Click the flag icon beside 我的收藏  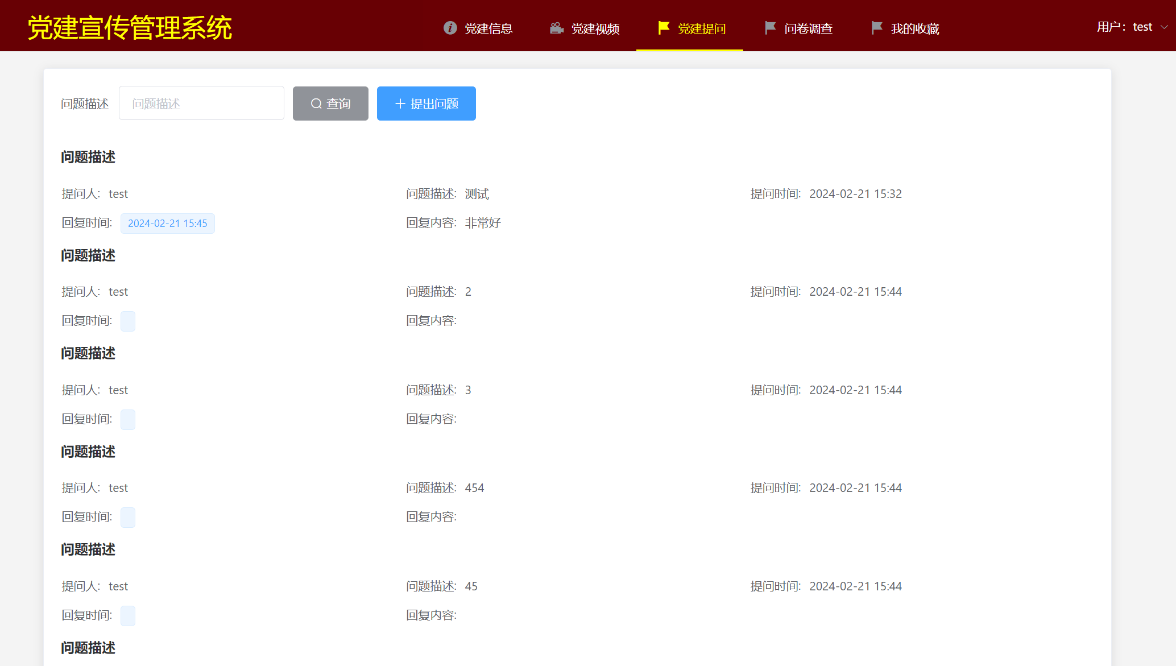(876, 28)
